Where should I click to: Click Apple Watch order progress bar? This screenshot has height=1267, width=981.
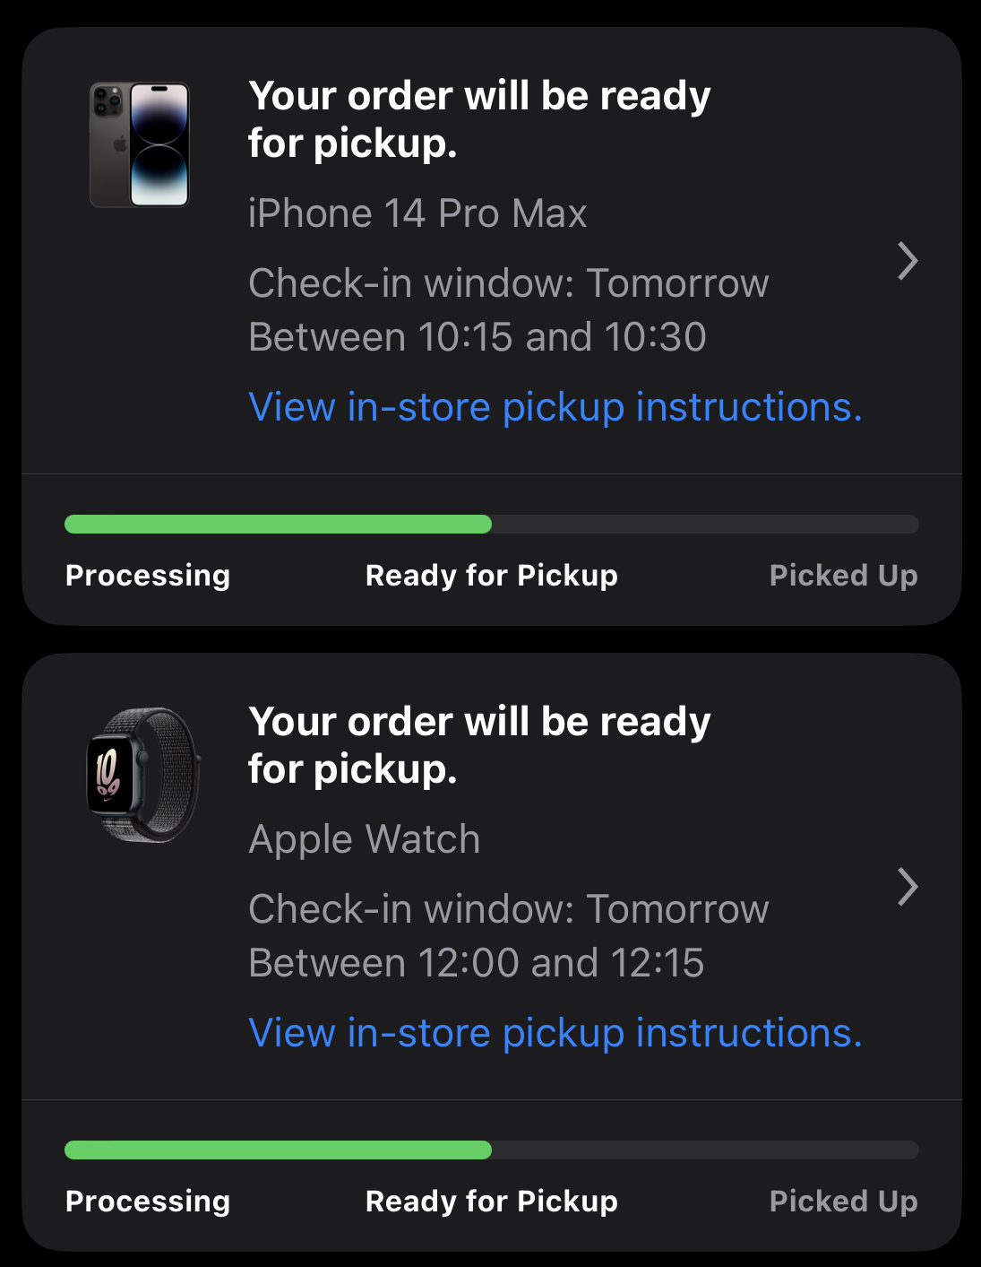491,1150
